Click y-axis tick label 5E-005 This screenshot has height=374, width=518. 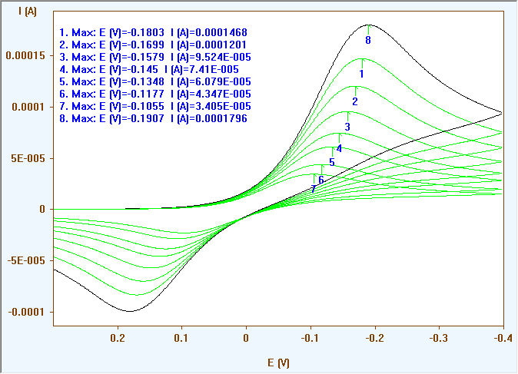click(28, 159)
